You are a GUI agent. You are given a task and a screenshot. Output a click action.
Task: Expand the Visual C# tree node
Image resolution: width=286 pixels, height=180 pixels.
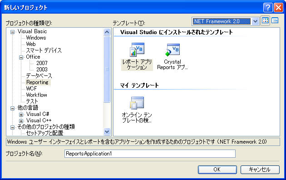click(21, 115)
